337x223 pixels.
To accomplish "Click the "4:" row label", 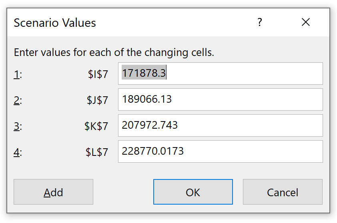I will coord(18,152).
